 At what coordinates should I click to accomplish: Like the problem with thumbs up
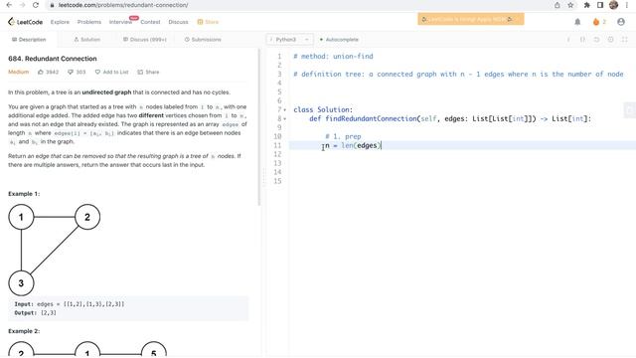click(41, 72)
